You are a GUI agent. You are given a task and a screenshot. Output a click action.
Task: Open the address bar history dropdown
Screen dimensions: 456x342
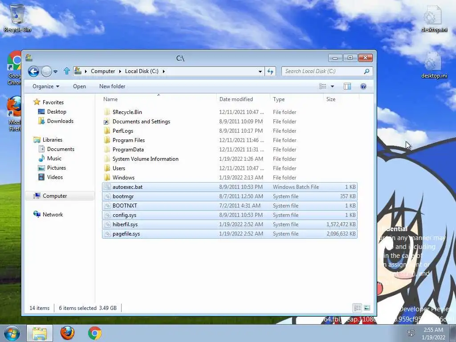[x=260, y=71]
